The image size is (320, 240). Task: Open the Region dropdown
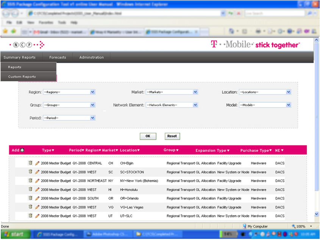pyautogui.click(x=69, y=92)
